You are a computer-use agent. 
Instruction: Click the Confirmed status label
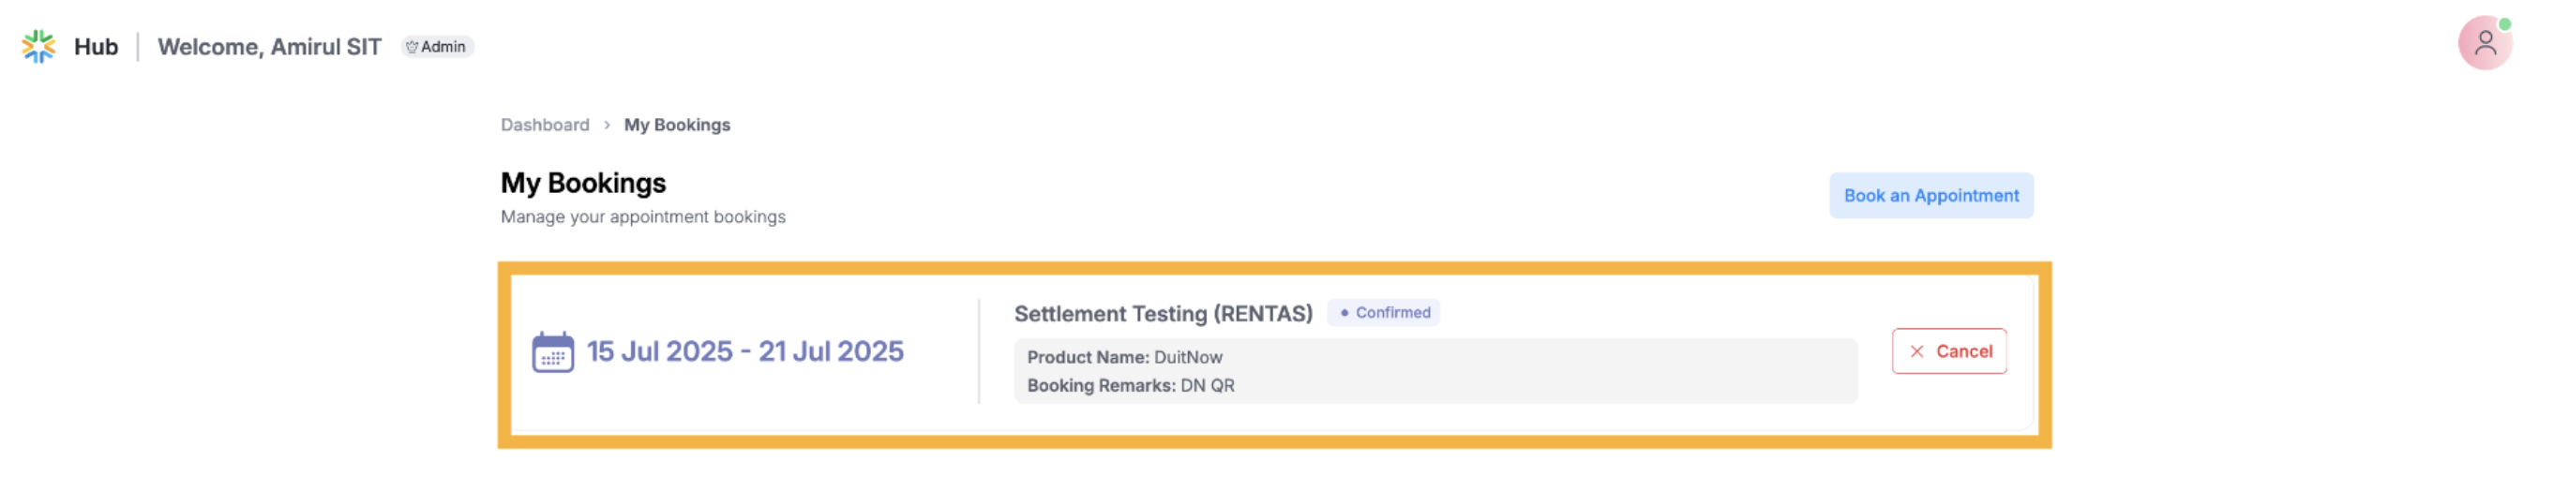(1392, 313)
